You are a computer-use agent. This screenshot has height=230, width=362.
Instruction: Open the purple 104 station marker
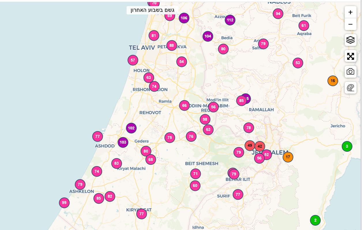point(208,36)
